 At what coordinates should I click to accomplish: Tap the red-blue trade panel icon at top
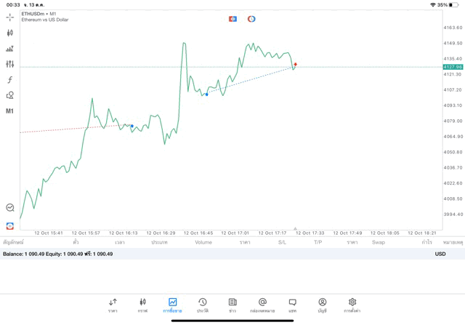click(x=232, y=19)
